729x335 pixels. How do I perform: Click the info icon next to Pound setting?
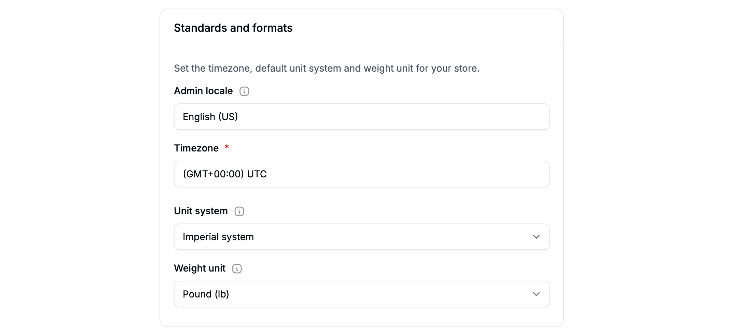237,268
